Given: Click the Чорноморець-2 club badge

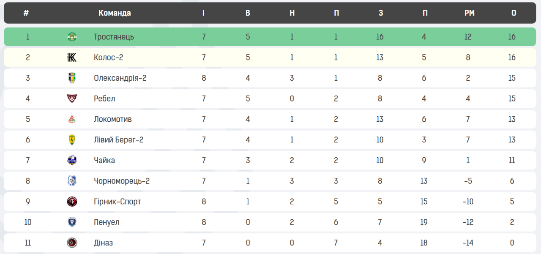Looking at the screenshot, I should tap(72, 181).
